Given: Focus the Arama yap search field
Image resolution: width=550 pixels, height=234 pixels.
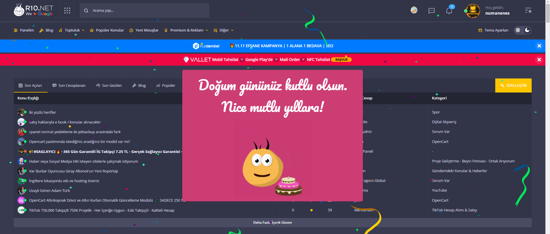Looking at the screenshot, I should coord(144,11).
